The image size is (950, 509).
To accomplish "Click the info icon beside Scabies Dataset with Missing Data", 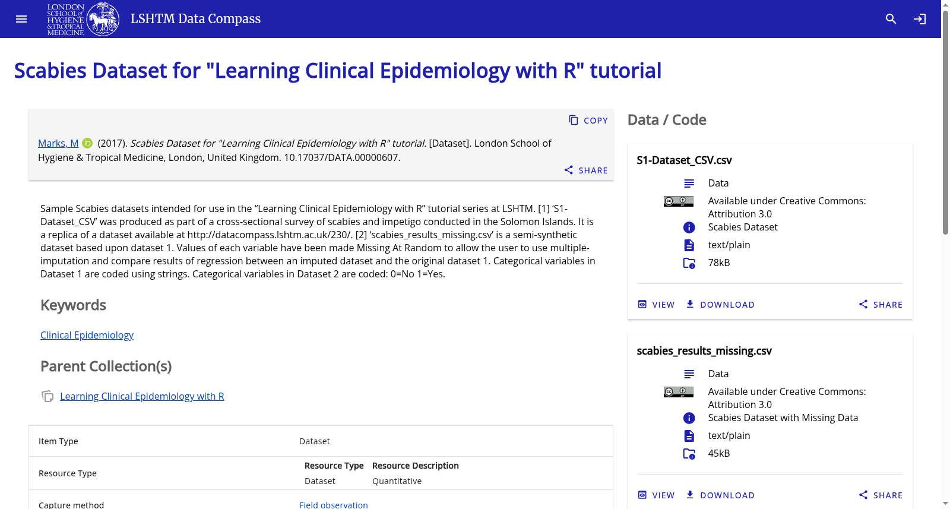I will click(689, 418).
